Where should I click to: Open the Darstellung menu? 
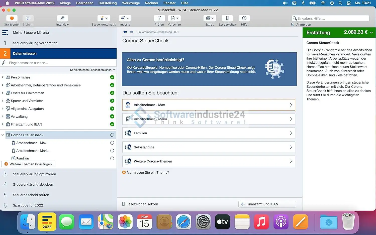108,3
